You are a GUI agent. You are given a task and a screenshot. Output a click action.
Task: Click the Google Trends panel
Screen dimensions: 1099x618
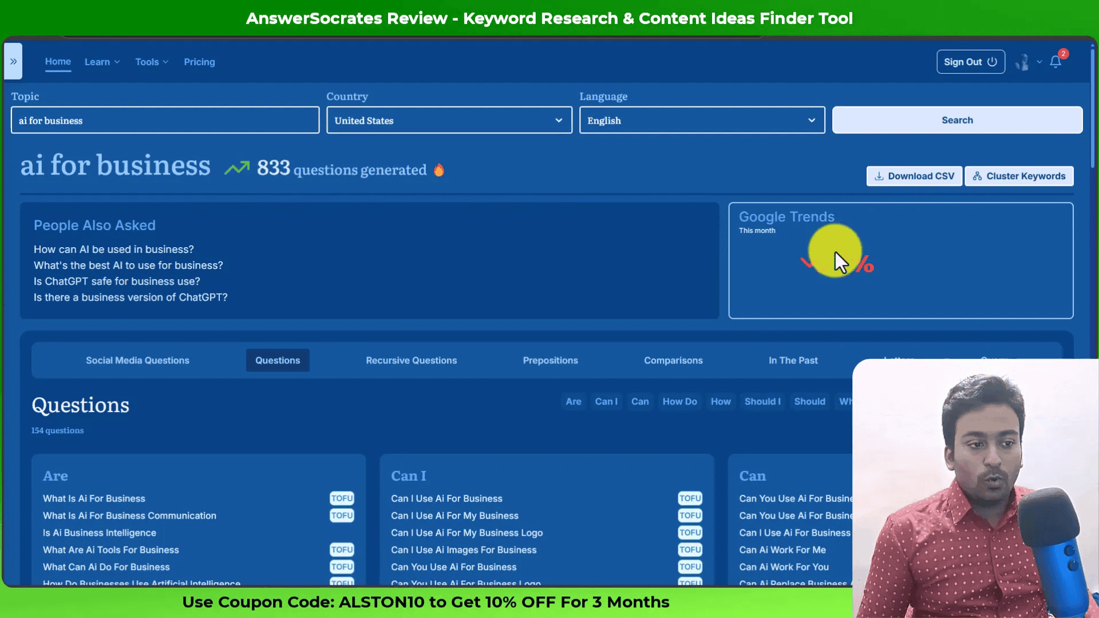(x=901, y=260)
